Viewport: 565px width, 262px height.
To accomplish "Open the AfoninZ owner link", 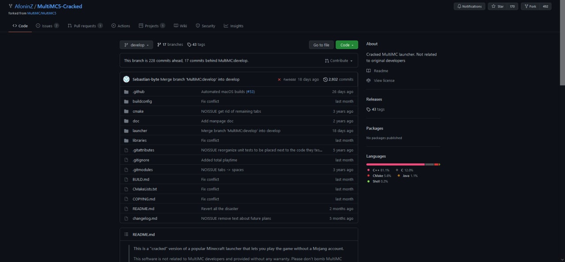I will pos(24,7).
